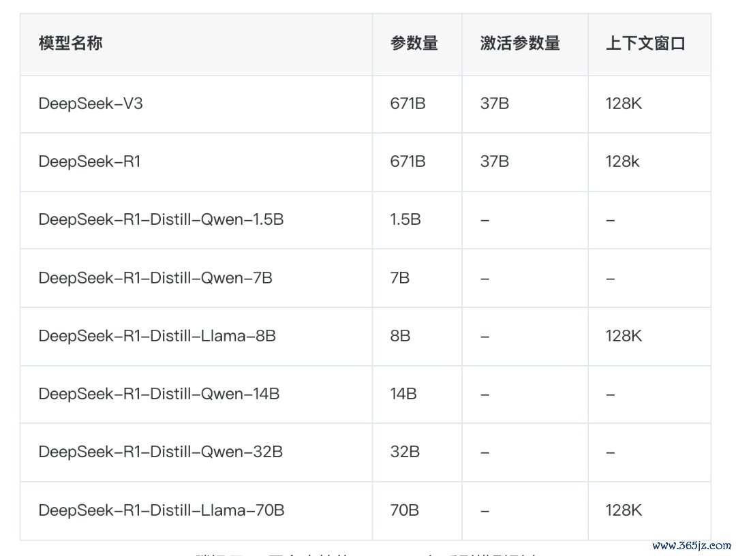Click the 1.5B parameter count cell
736x556 pixels.
[405, 219]
